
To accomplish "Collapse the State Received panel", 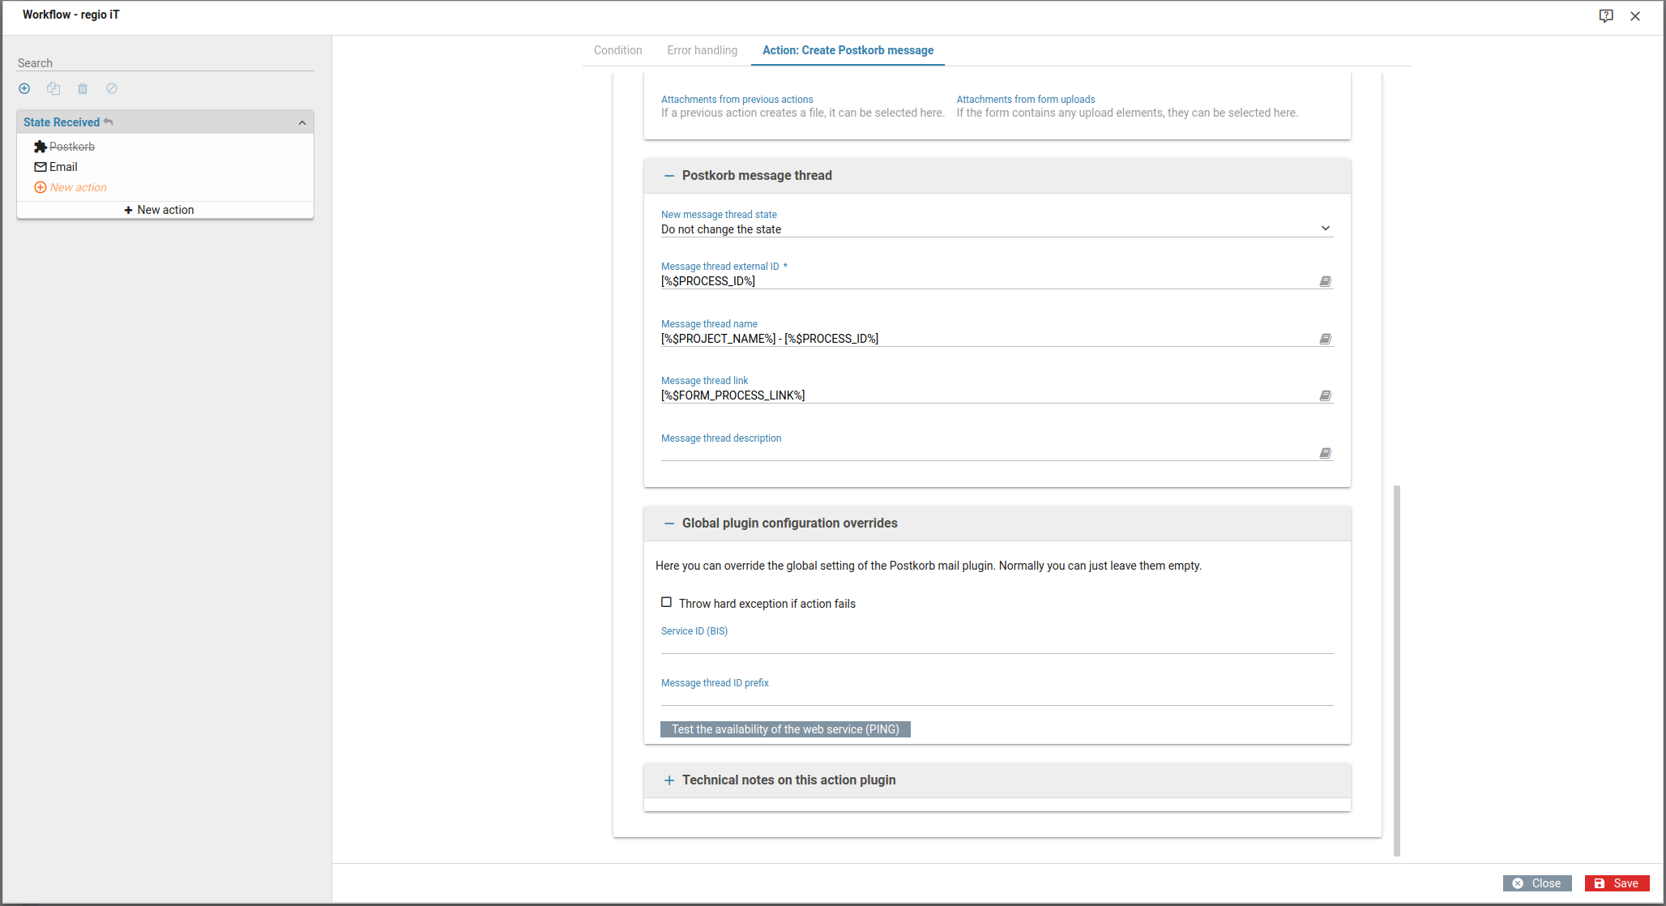I will pyautogui.click(x=302, y=122).
